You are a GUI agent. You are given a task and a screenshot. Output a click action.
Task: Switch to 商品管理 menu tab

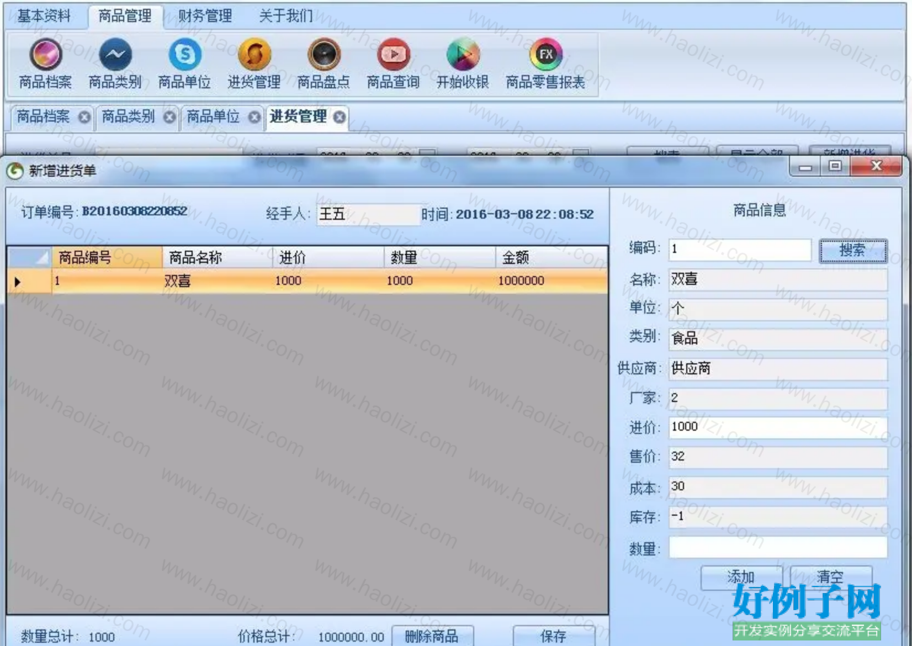tap(125, 16)
